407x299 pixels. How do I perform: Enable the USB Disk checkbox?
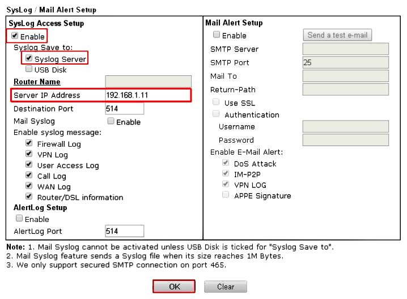(x=29, y=69)
